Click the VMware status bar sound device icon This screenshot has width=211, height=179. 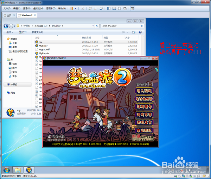click(191, 176)
